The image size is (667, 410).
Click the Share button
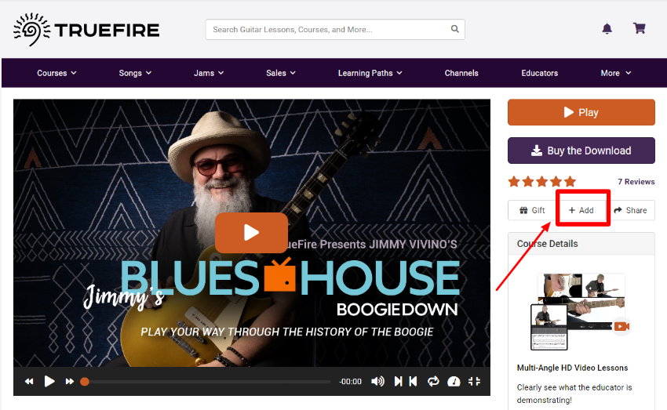click(x=630, y=210)
